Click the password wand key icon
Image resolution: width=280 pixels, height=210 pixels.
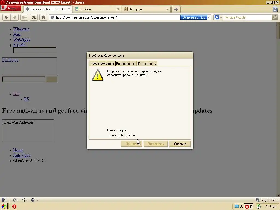pyautogui.click(x=24, y=17)
